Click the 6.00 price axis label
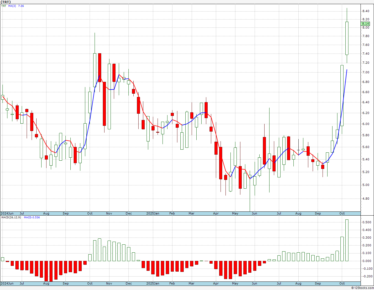 point(366,124)
